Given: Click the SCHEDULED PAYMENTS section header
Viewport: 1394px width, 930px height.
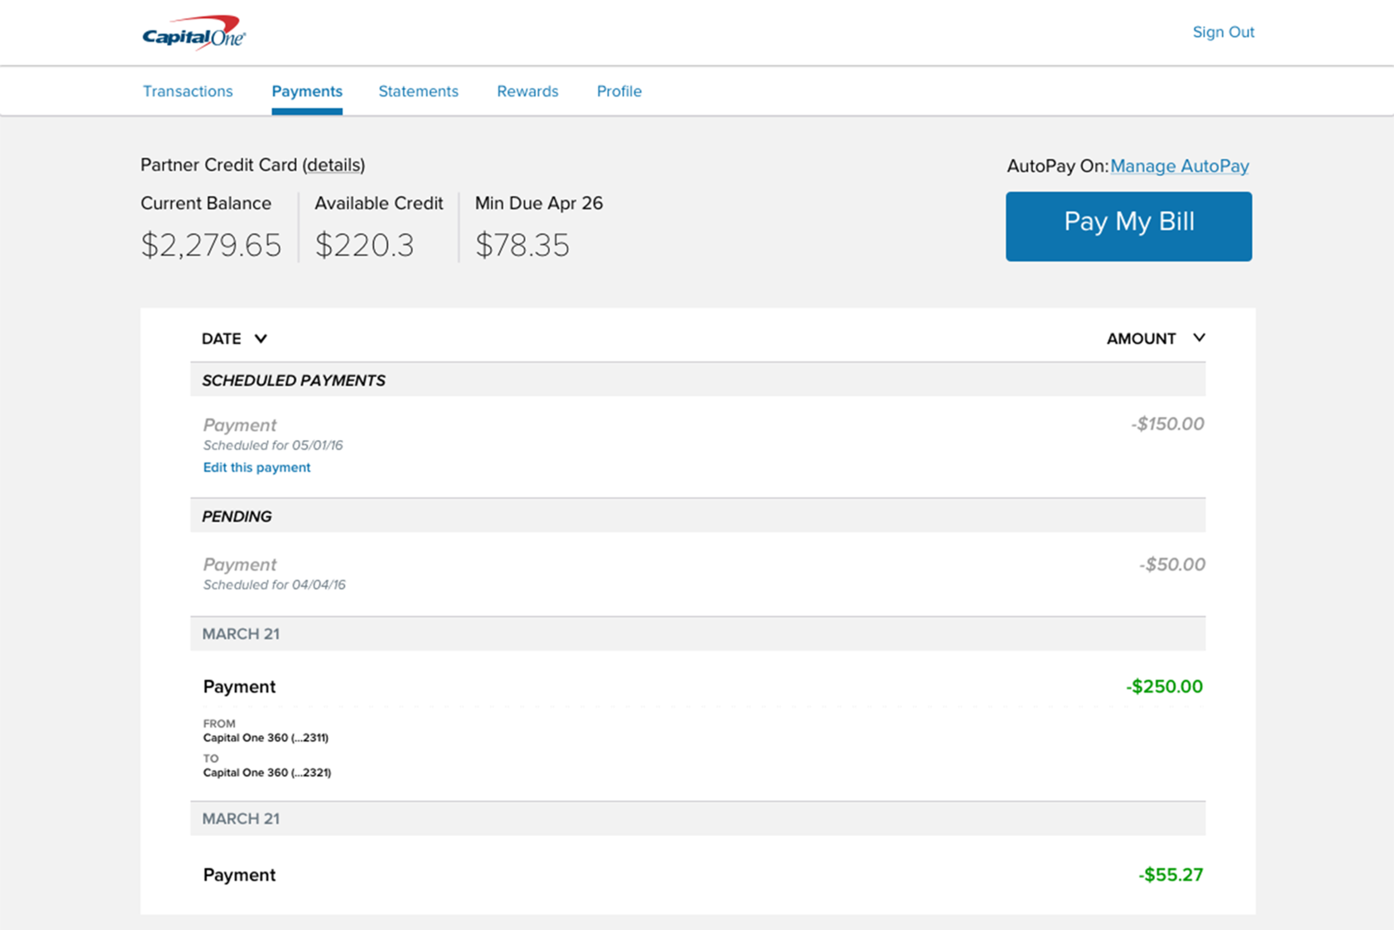Looking at the screenshot, I should point(698,379).
